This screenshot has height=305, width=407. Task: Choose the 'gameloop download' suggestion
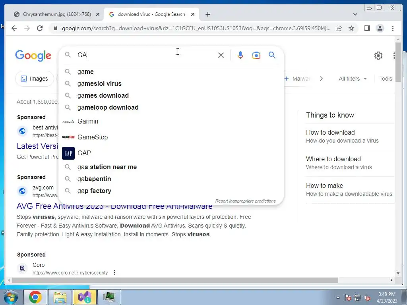pyautogui.click(x=171, y=107)
